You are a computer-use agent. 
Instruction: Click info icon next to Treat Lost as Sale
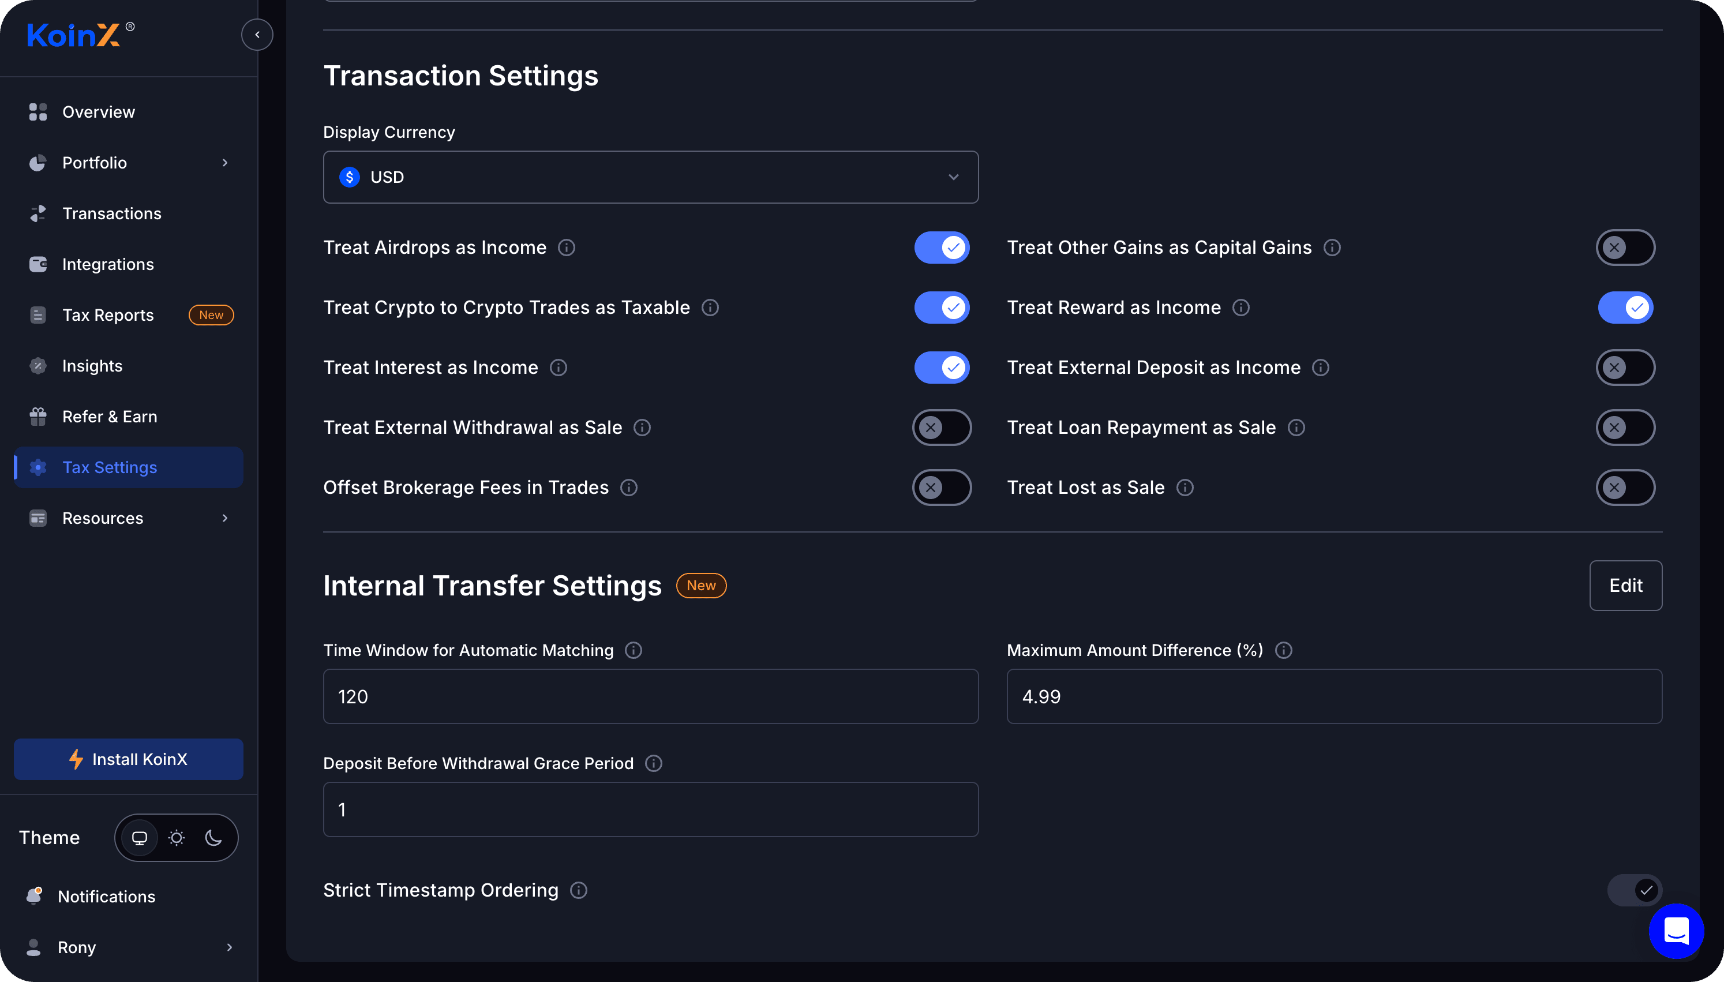pos(1185,488)
